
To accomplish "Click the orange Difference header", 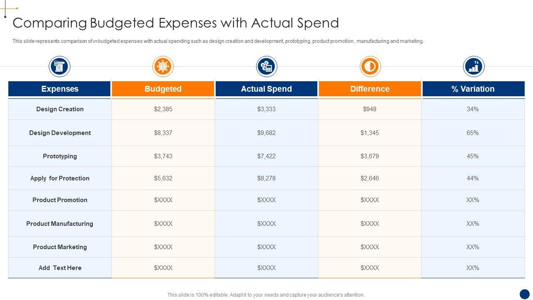I will [370, 89].
